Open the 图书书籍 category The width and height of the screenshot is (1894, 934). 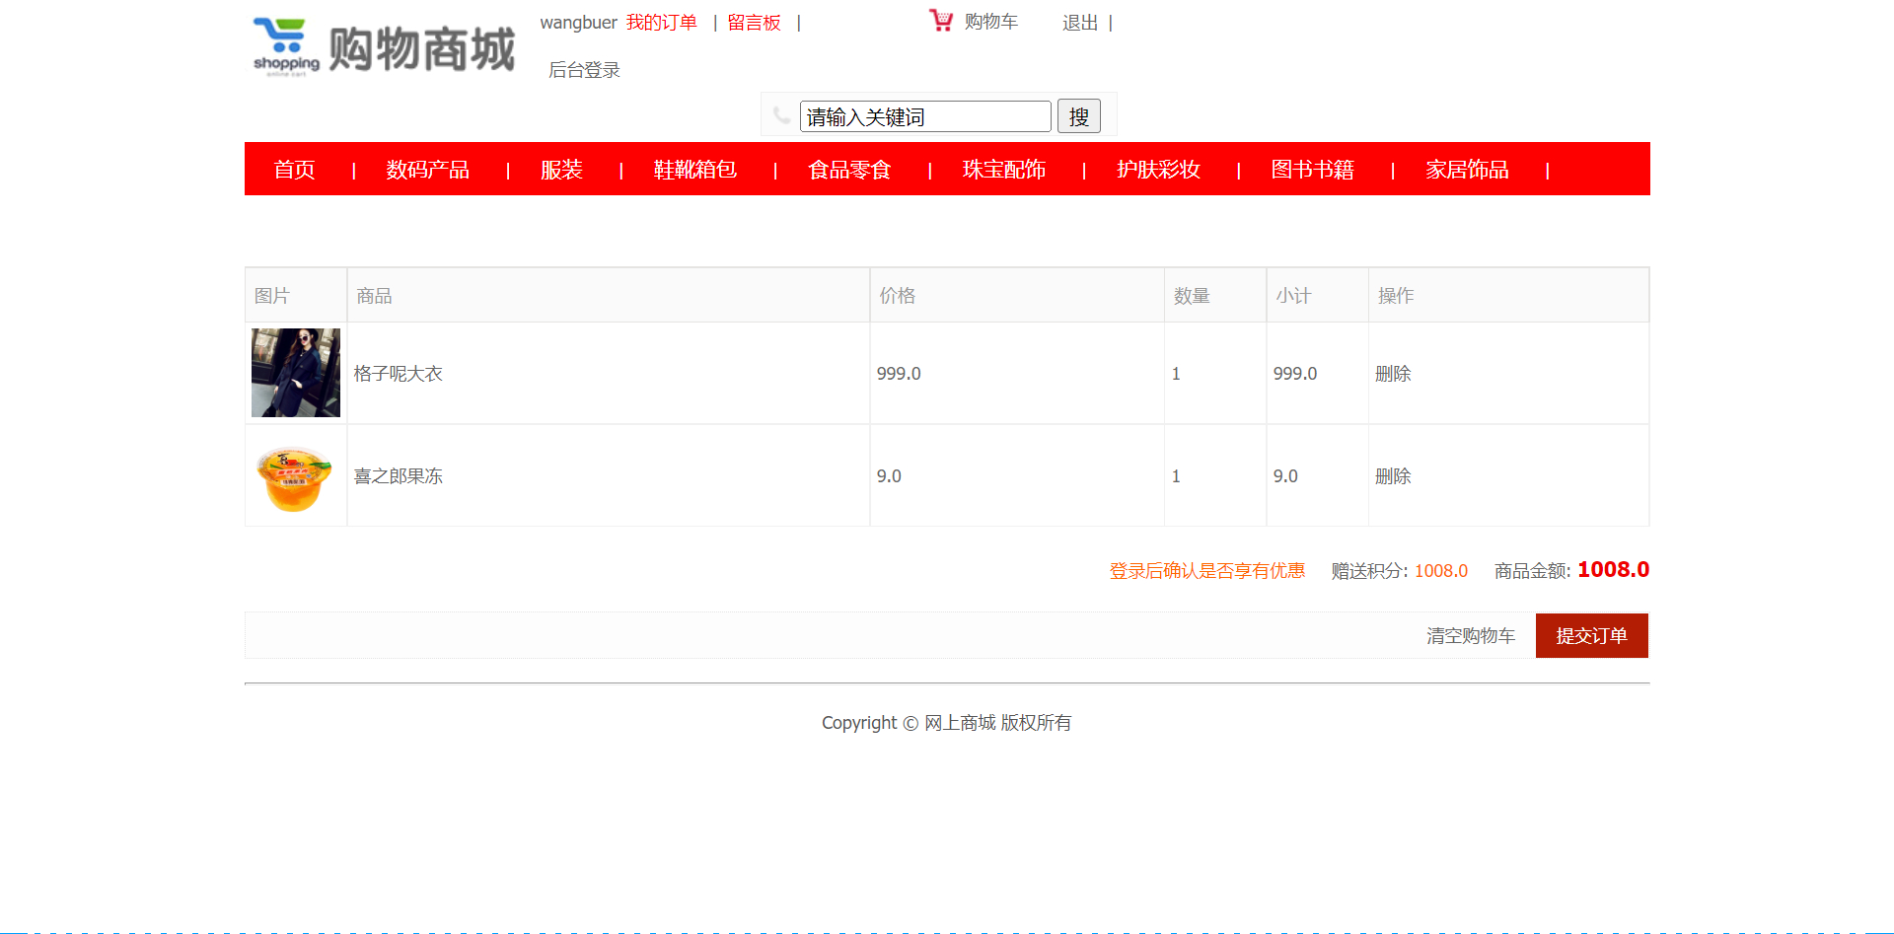[x=1312, y=169]
